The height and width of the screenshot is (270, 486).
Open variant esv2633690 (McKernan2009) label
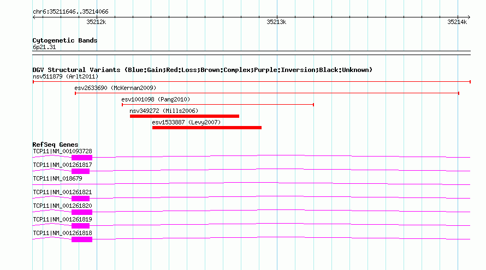tap(115, 88)
